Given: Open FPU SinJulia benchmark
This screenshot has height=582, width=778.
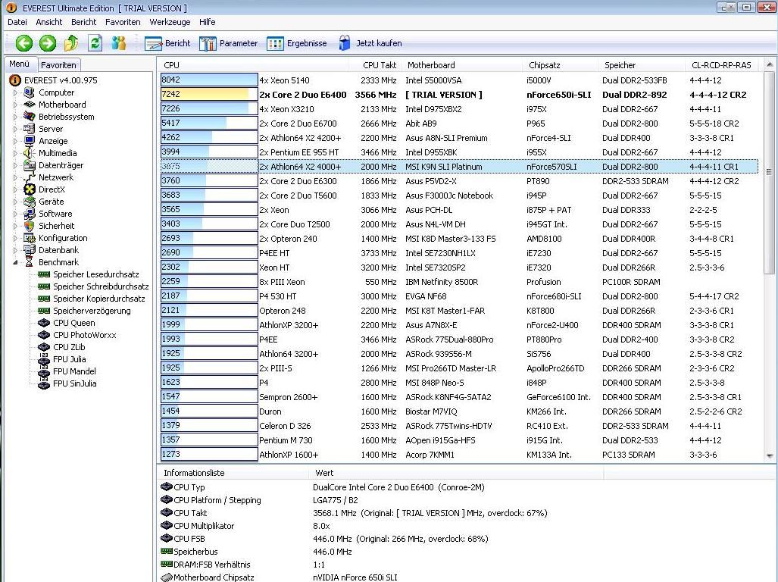Looking at the screenshot, I should click(x=75, y=383).
